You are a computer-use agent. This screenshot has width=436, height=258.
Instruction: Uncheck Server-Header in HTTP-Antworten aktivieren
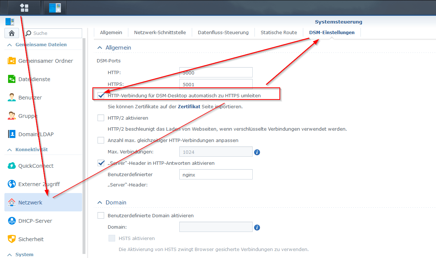pos(101,163)
